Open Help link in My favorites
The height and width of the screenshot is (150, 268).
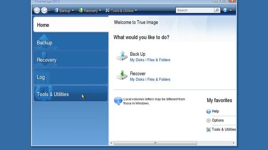[215, 111]
